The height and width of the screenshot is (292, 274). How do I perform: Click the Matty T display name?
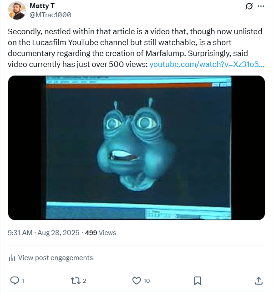(42, 5)
